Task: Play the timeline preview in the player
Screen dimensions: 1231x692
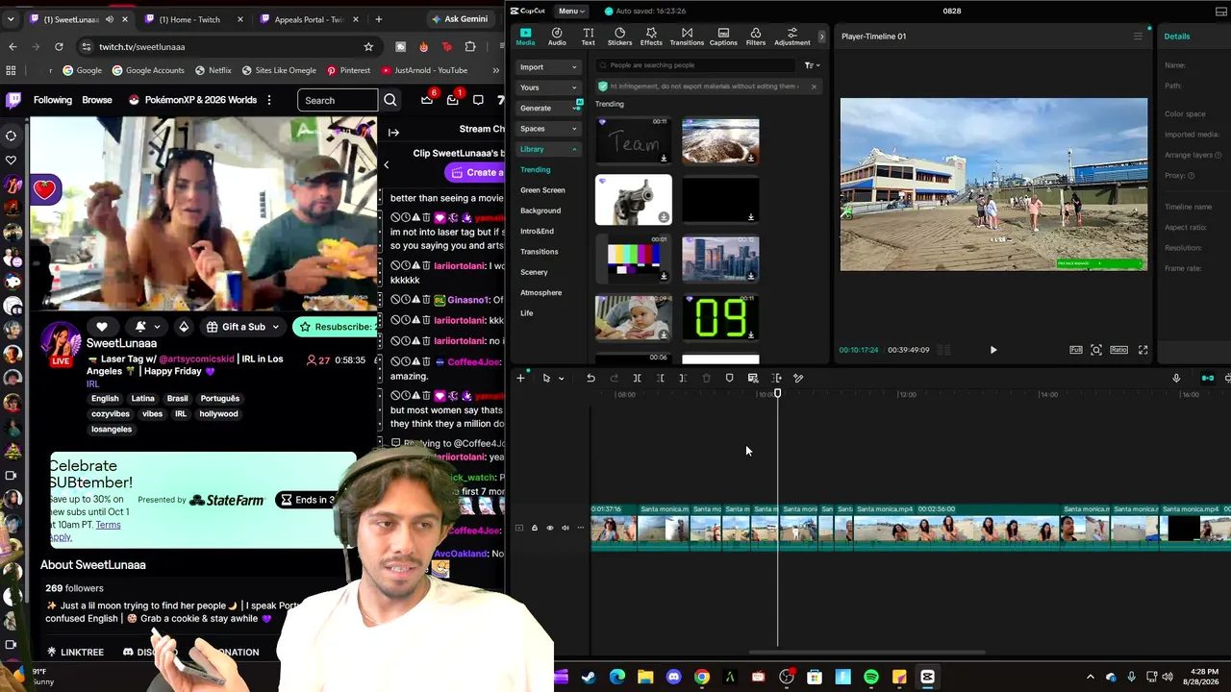Action: point(993,350)
